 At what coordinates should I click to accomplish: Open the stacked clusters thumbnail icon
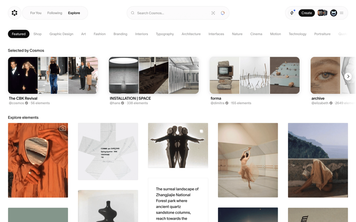(x=322, y=13)
